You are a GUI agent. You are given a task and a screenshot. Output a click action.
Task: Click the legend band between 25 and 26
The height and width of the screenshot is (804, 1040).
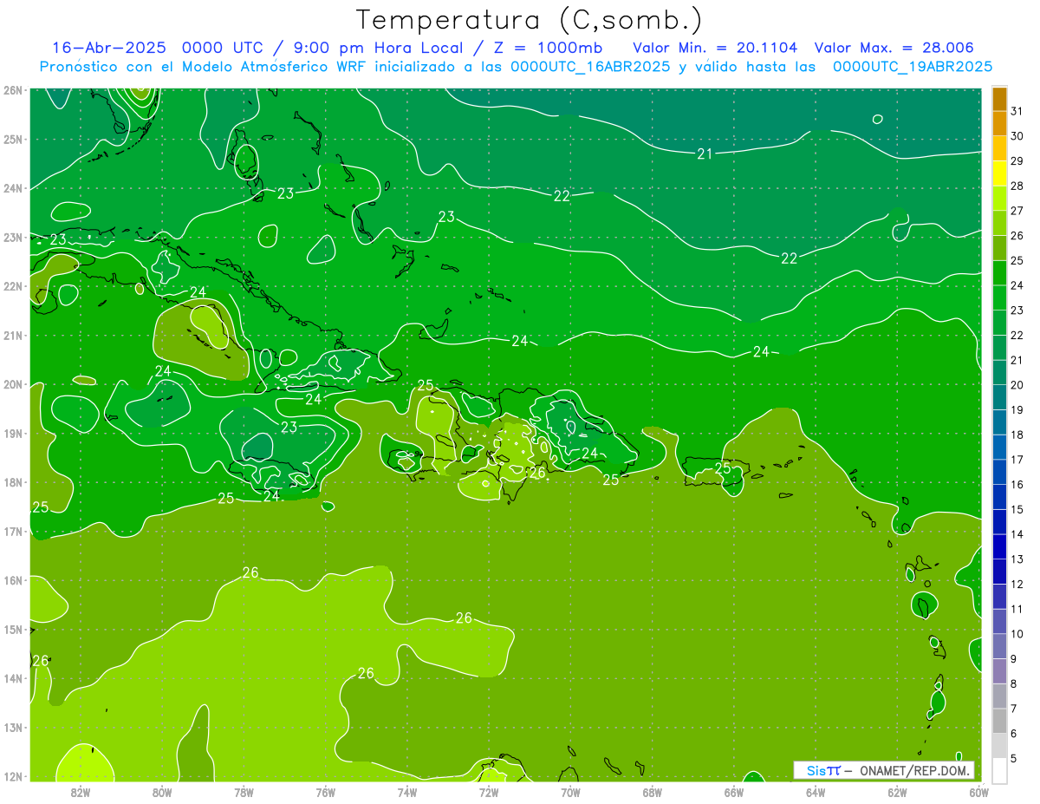(x=1000, y=248)
